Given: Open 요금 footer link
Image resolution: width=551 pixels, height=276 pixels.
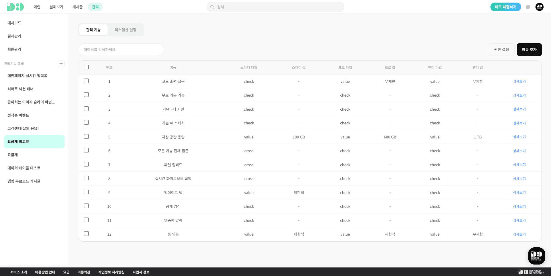Looking at the screenshot, I should point(66,272).
